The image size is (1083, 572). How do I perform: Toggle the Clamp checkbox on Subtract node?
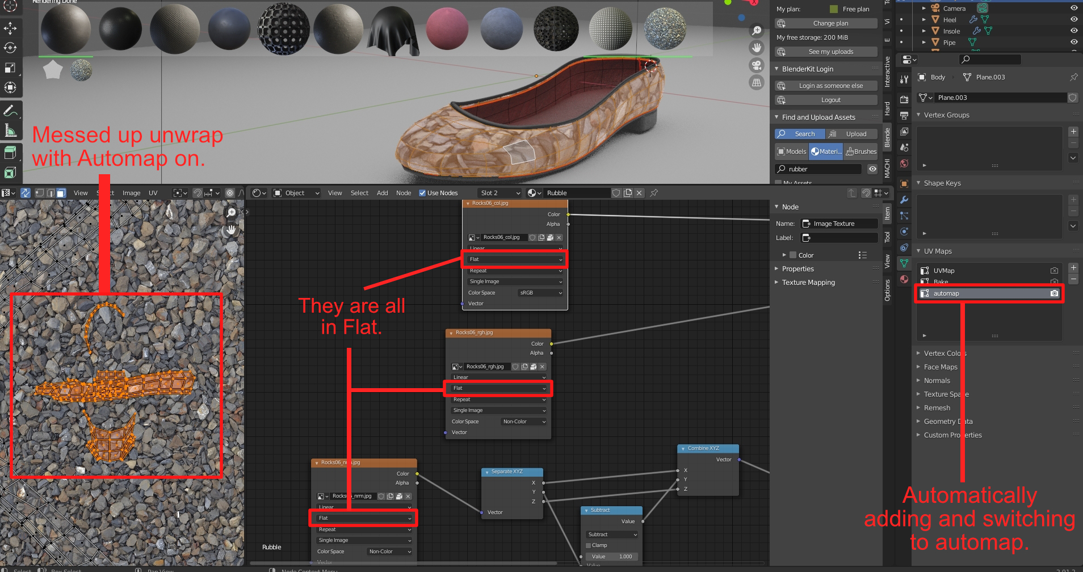coord(589,545)
